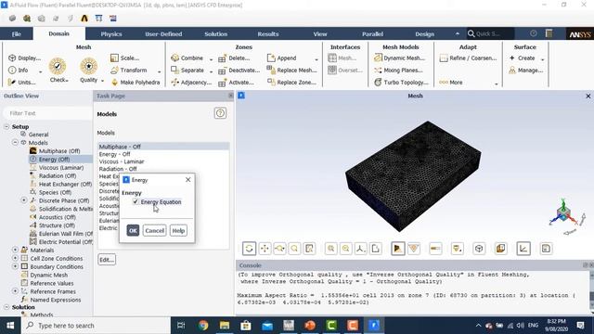Viewport: 594px width, 334px height.
Task: Open the File ribbon tab
Action: click(x=17, y=33)
